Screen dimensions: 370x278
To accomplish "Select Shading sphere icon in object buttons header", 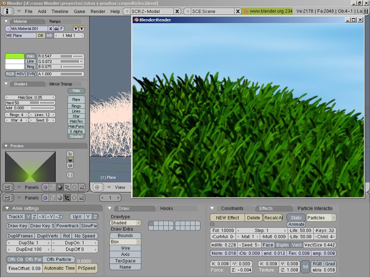I will pos(60,198).
